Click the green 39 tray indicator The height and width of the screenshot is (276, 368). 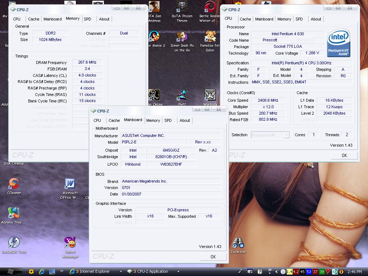pyautogui.click(x=322, y=272)
